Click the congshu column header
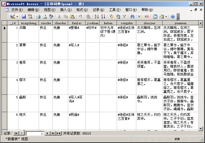Image resolution: width=205 pixels, height=143 pixels. (x=126, y=23)
